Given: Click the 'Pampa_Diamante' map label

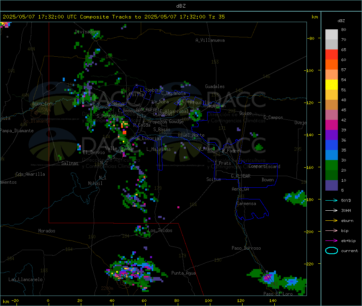Looking at the screenshot, I should [x=17, y=131].
